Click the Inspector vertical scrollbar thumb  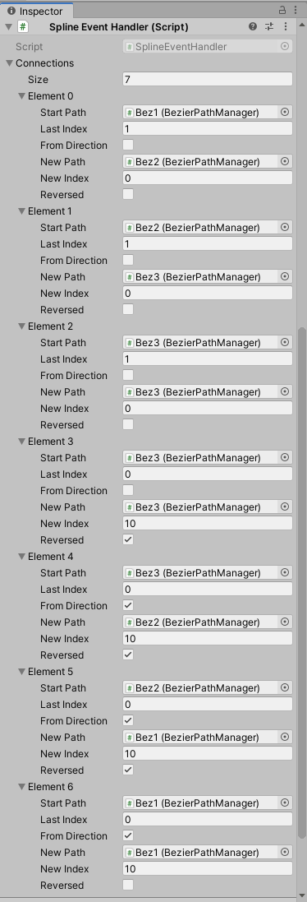[302, 582]
